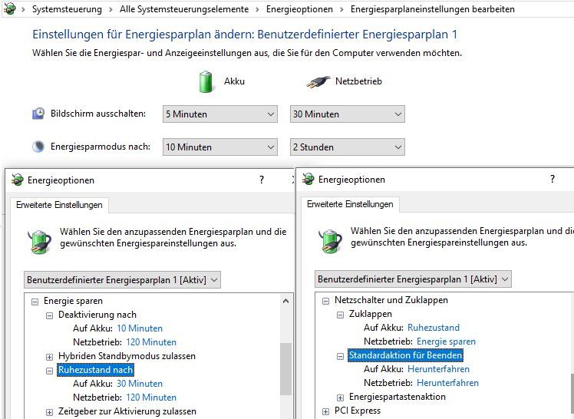
Task: Click the moon icon beside Energiesparmodus nach
Action: (38, 147)
